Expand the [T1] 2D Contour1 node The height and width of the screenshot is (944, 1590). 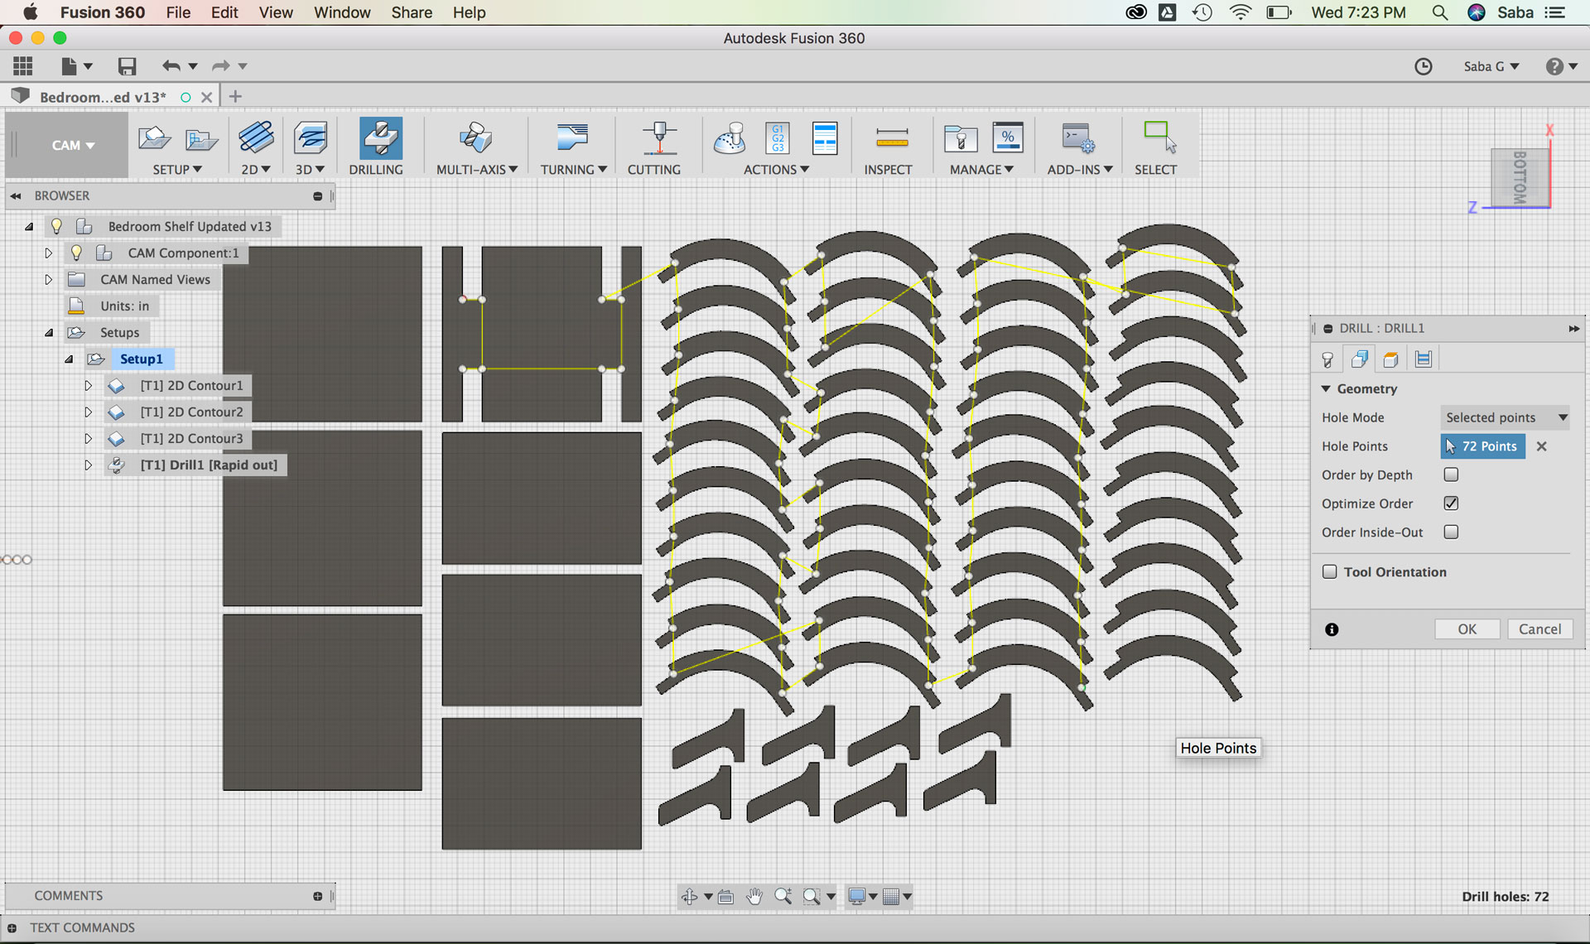[x=88, y=385]
